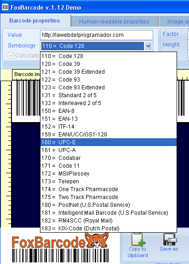Toggle the Calculate checkbox

pos(11,56)
